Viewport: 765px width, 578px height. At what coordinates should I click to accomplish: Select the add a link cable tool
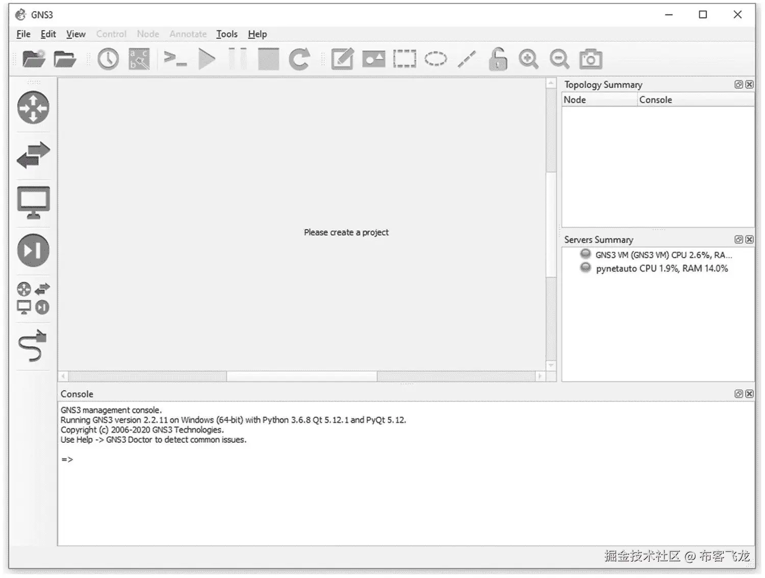(33, 345)
